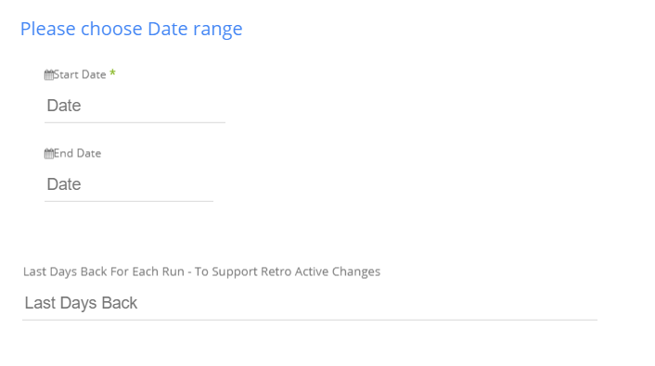Click the empty area right of the Start Date placeholder

click(x=153, y=106)
